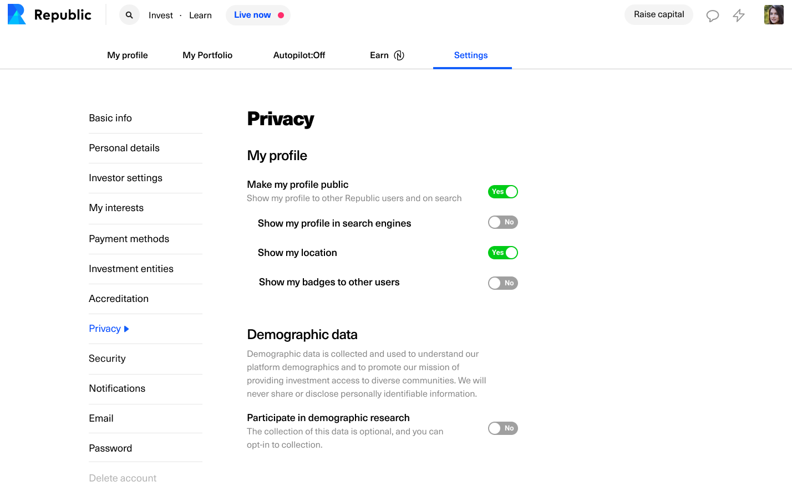The height and width of the screenshot is (492, 792).
Task: Click the Republic logo icon
Action: click(x=17, y=14)
